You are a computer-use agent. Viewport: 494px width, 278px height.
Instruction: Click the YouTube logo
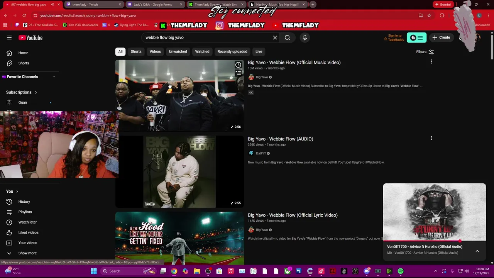point(30,37)
